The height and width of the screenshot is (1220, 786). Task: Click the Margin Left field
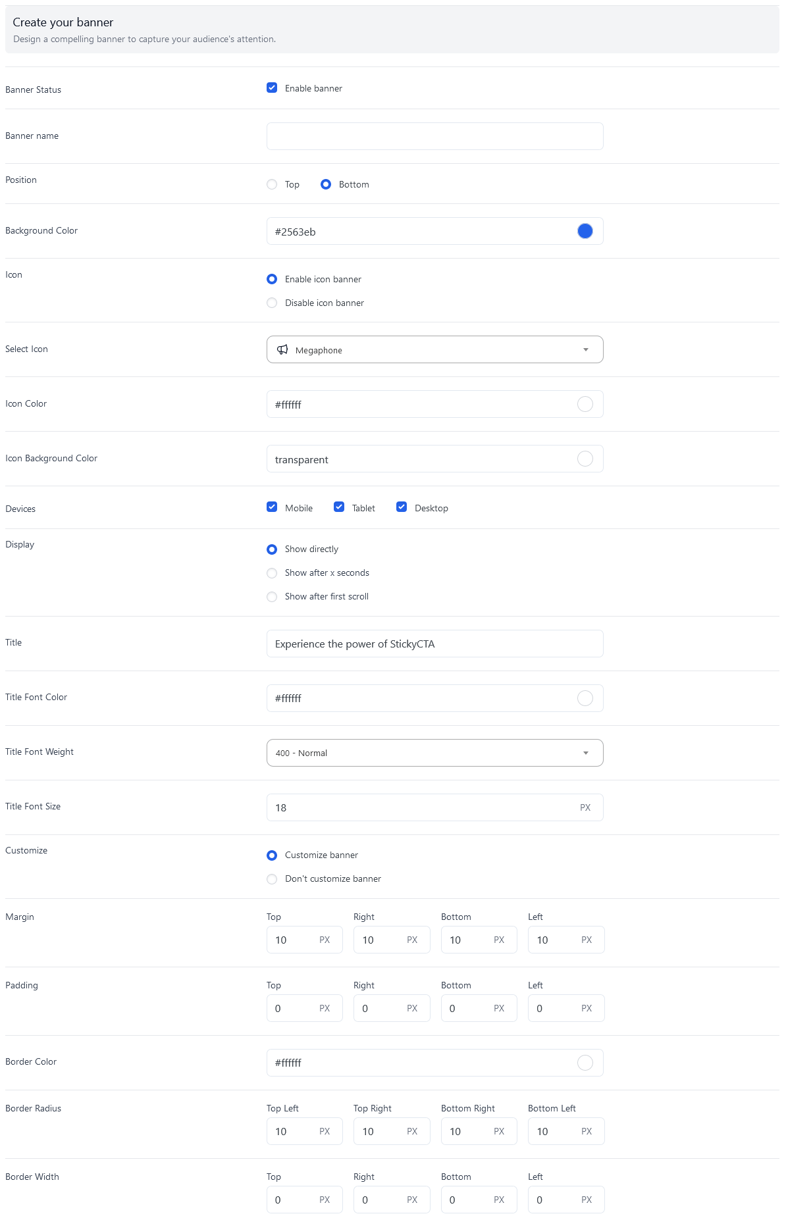566,940
